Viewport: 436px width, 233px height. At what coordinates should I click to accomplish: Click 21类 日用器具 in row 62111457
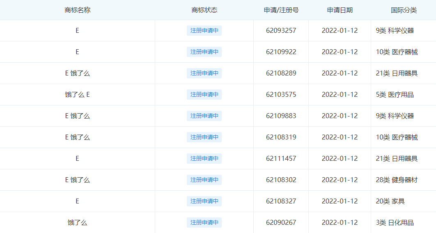point(397,159)
